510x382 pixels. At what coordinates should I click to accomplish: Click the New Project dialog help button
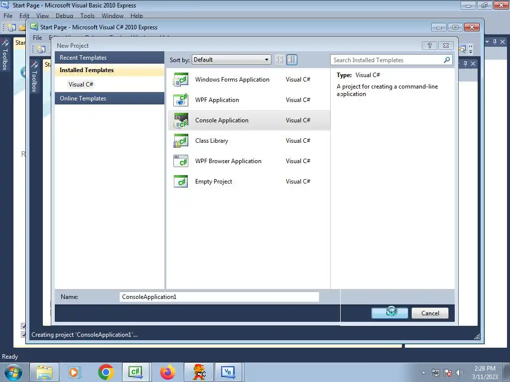pos(429,45)
